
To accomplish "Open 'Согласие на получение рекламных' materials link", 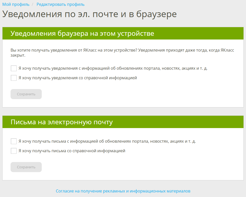I will [x=123, y=191].
